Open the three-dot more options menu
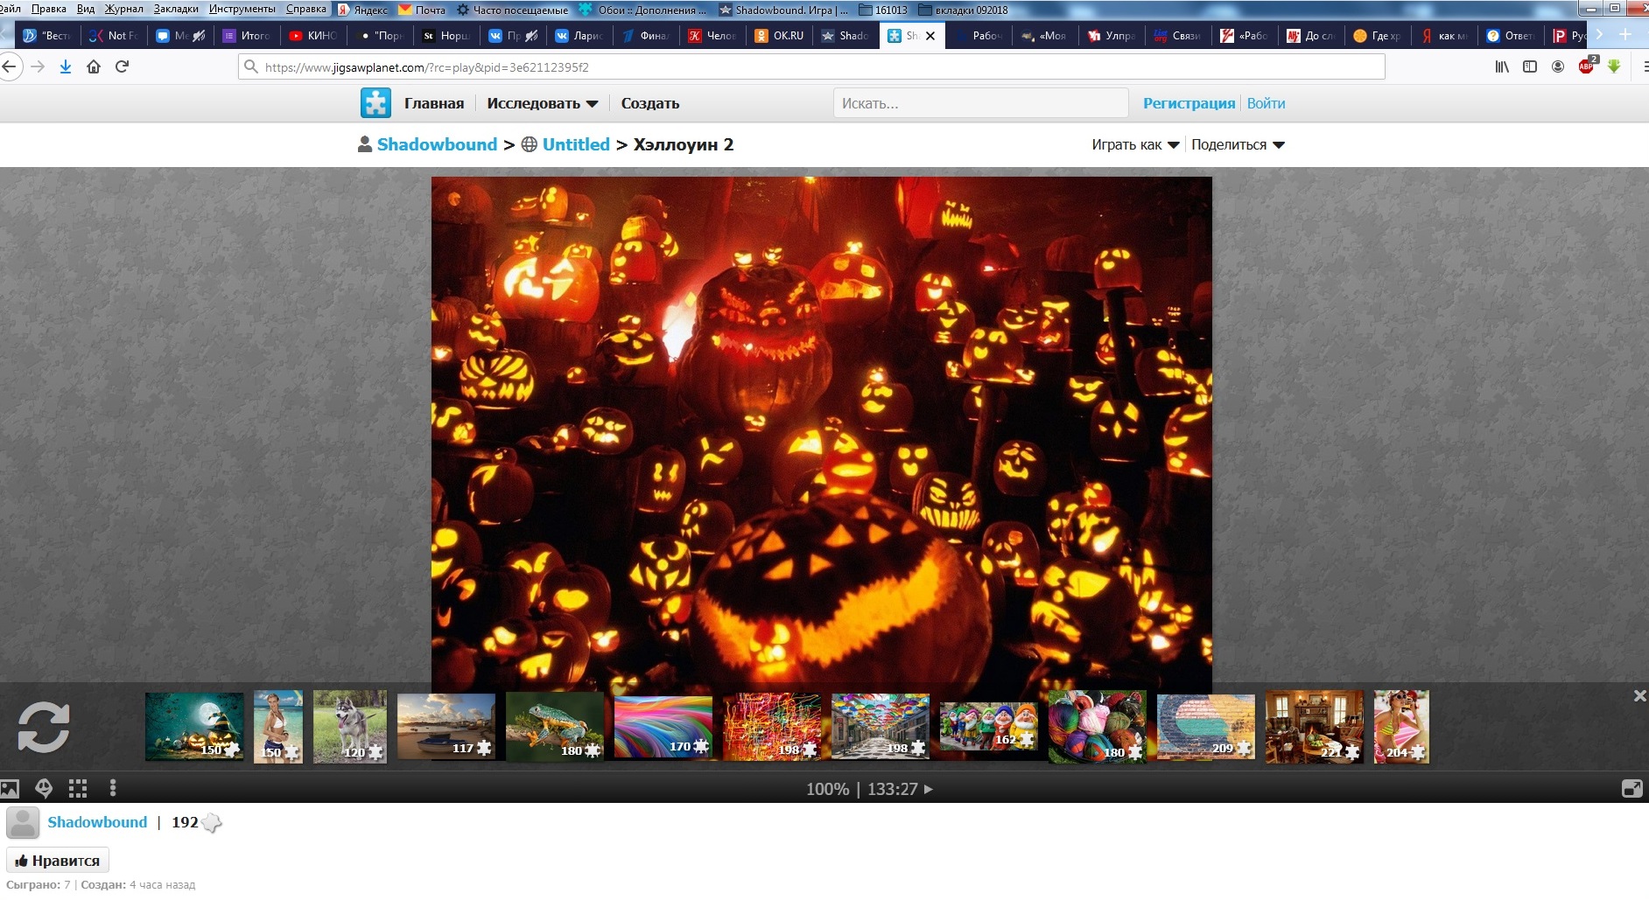1649x900 pixels. pos(113,789)
